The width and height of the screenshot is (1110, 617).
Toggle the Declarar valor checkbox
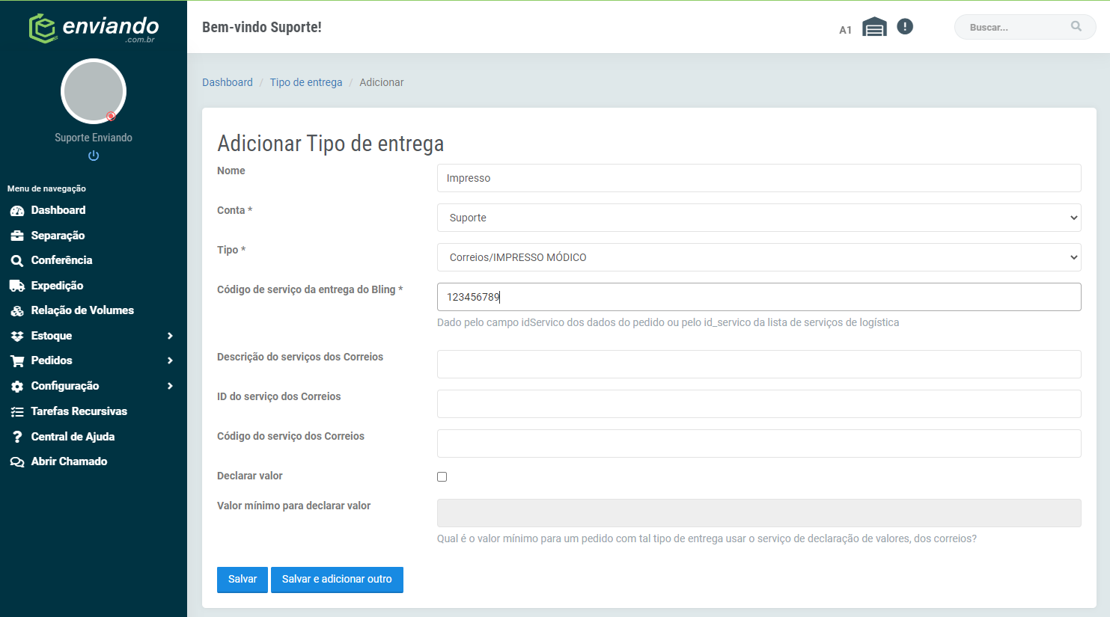pyautogui.click(x=442, y=477)
